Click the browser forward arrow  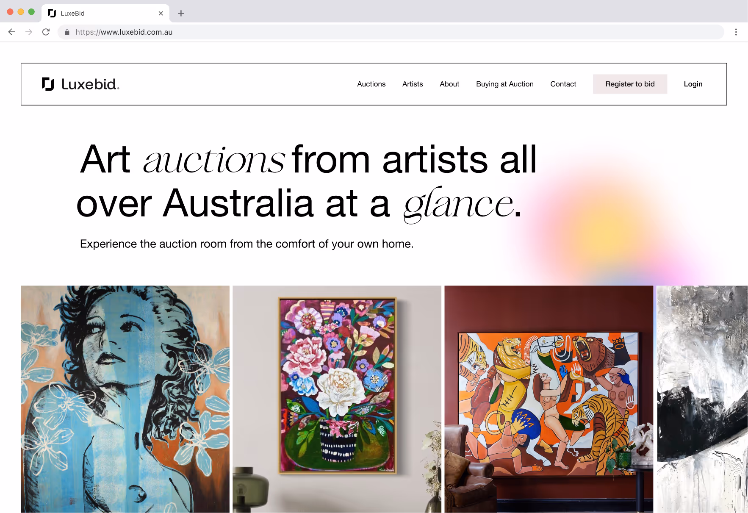[29, 32]
